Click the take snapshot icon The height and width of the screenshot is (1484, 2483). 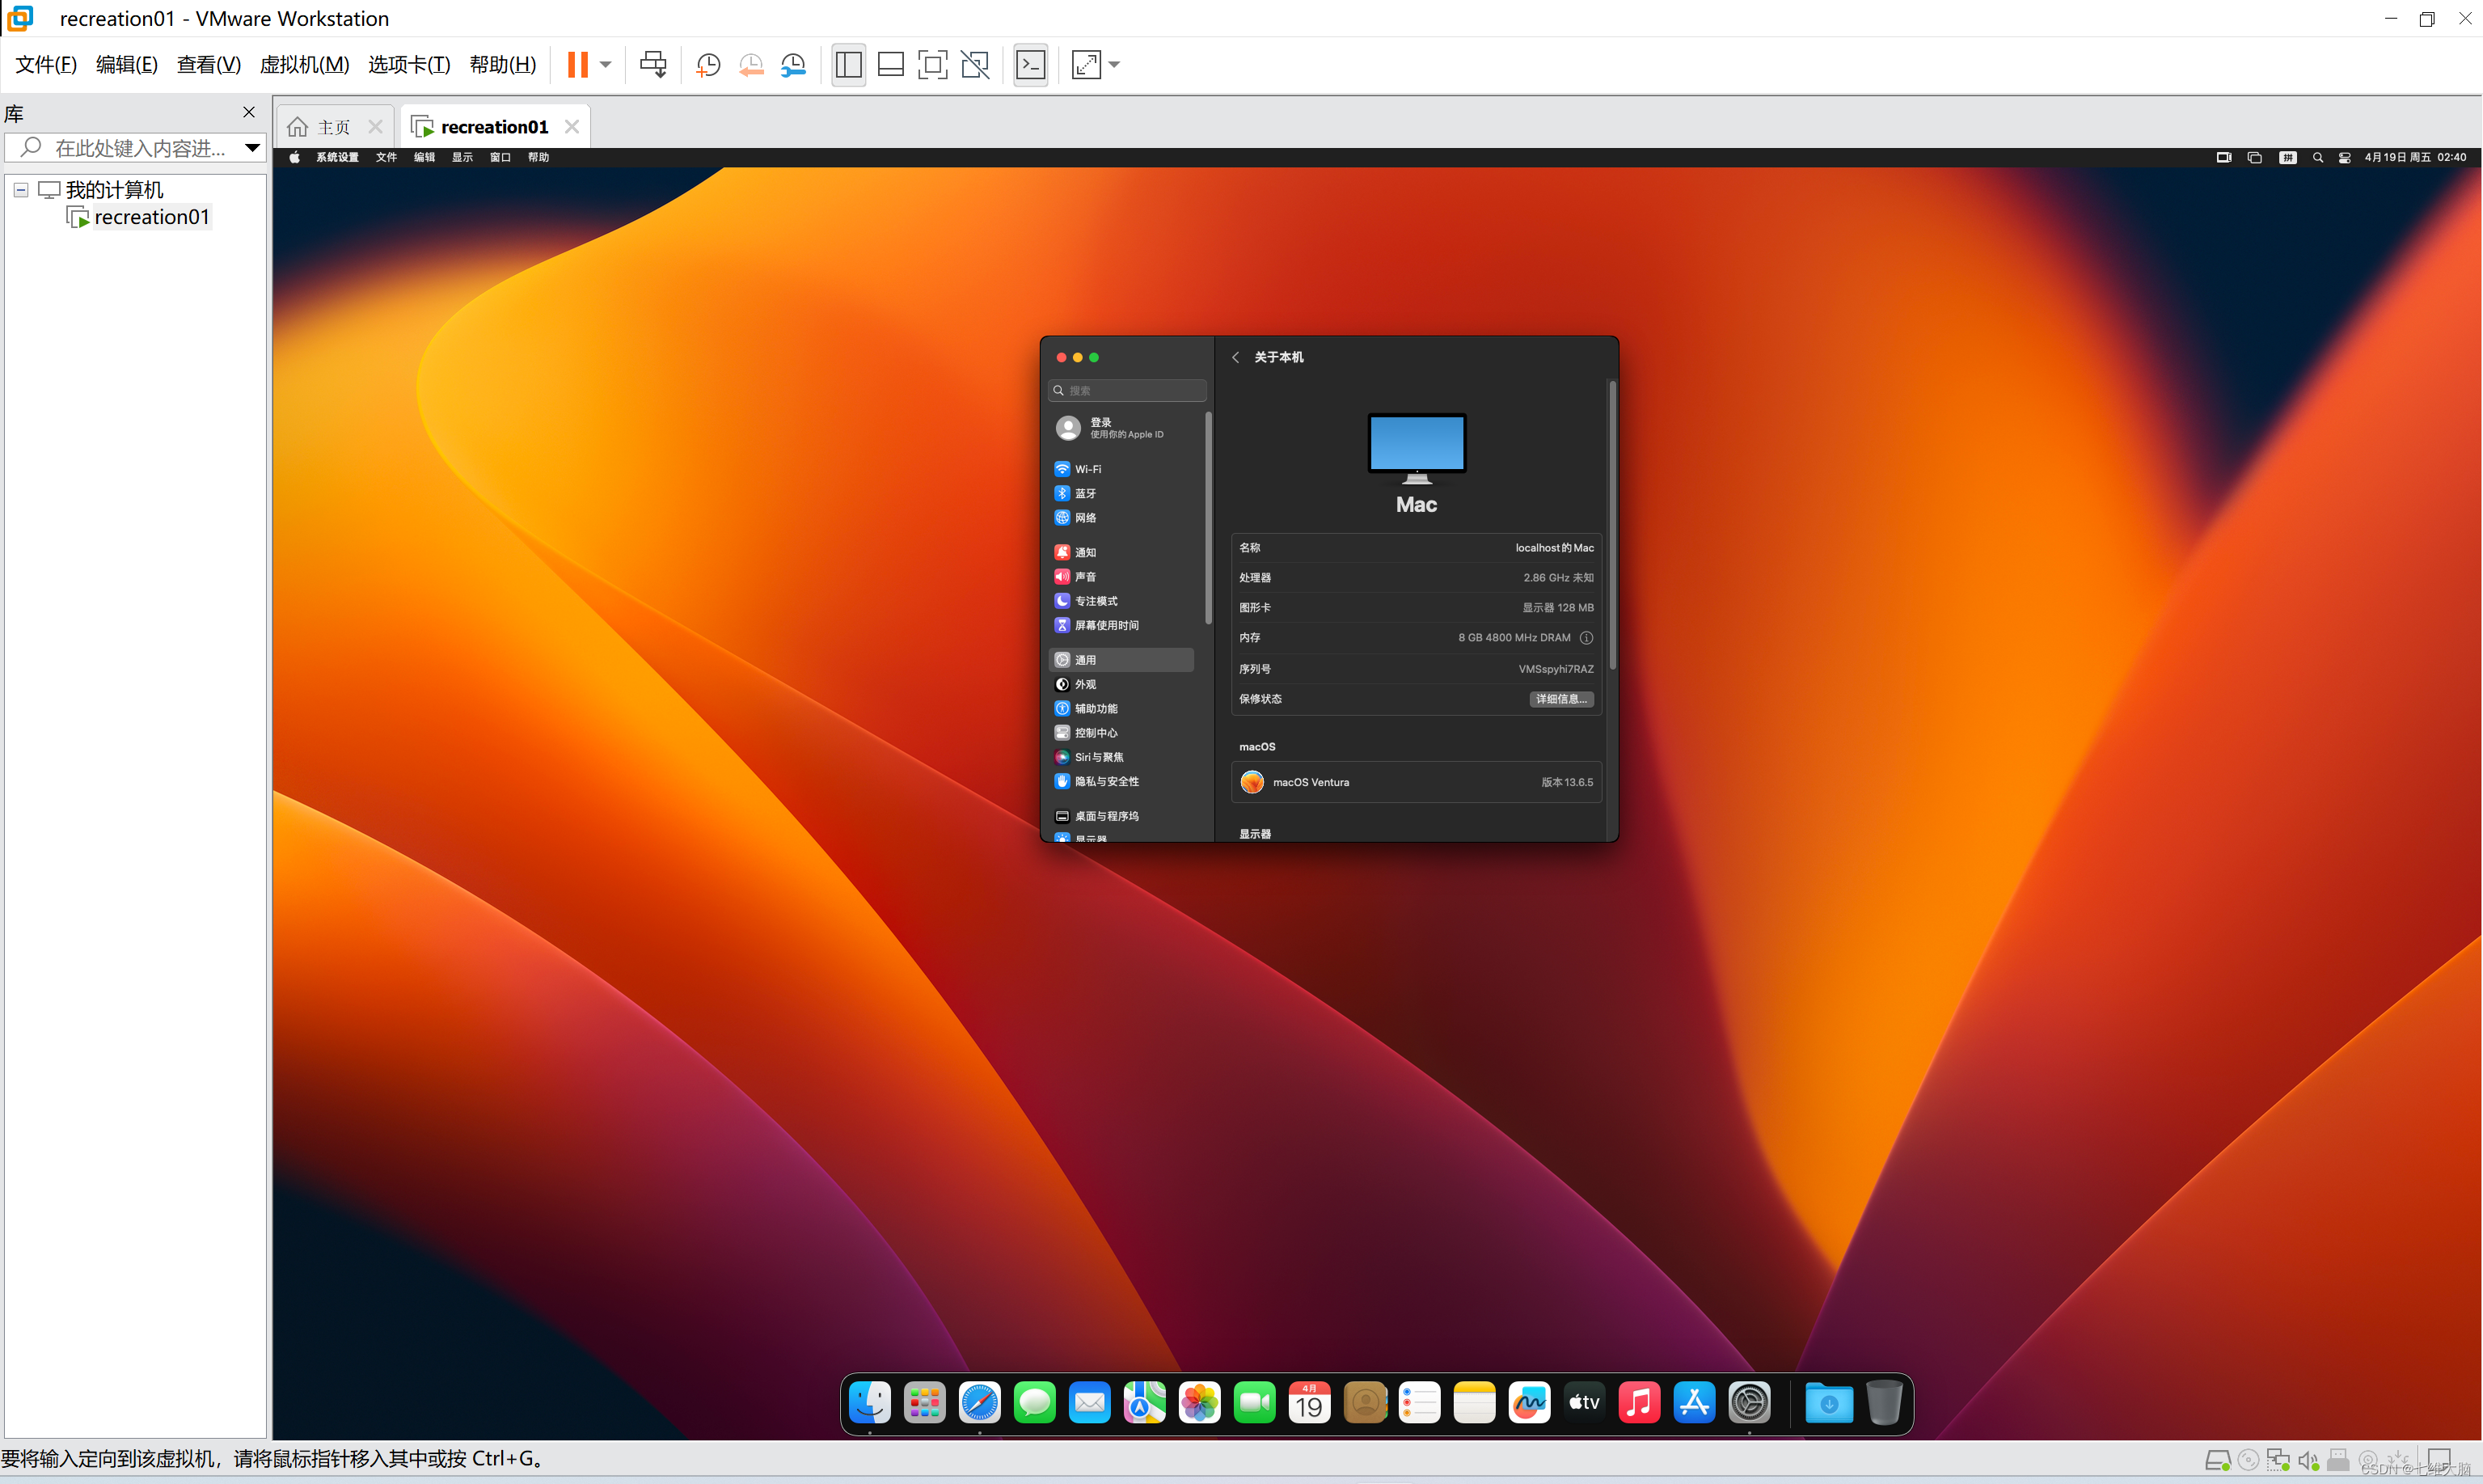tap(707, 65)
